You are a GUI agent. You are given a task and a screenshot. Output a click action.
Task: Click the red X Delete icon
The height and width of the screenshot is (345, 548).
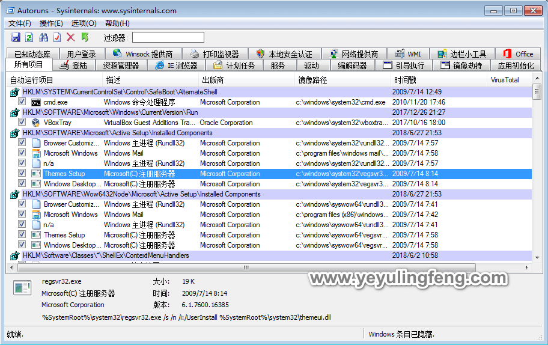tap(70, 37)
